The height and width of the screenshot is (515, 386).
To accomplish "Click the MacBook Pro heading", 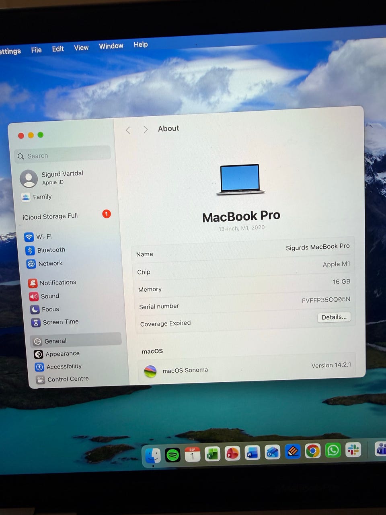I will pyautogui.click(x=241, y=216).
